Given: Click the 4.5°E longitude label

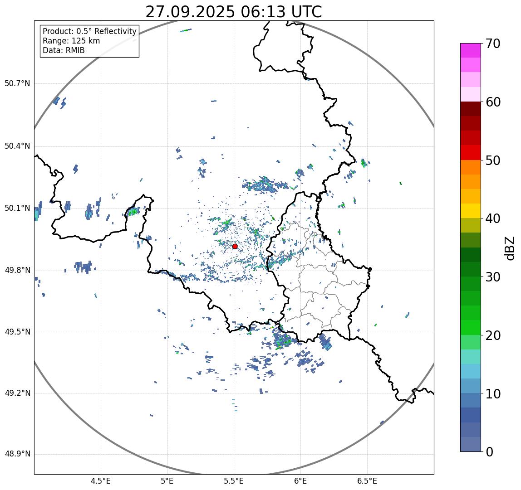Looking at the screenshot, I should (x=101, y=481).
